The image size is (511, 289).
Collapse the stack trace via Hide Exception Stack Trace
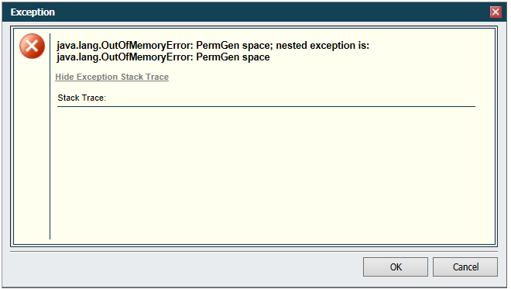(x=111, y=77)
